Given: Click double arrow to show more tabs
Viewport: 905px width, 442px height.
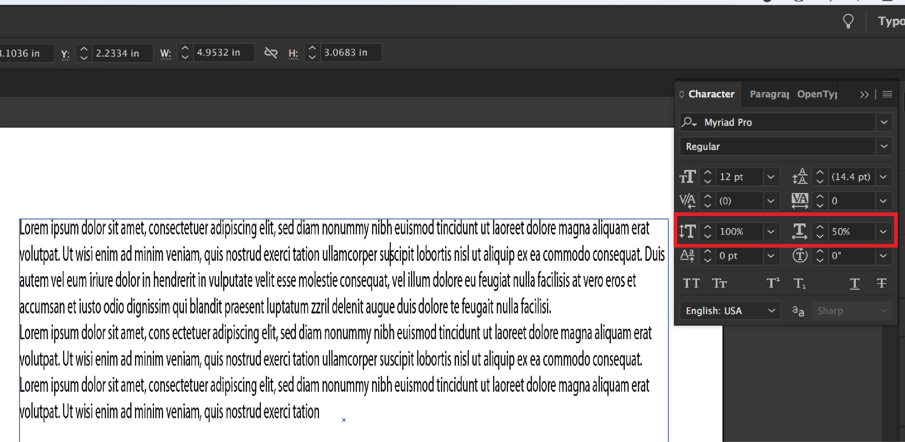Looking at the screenshot, I should (864, 95).
